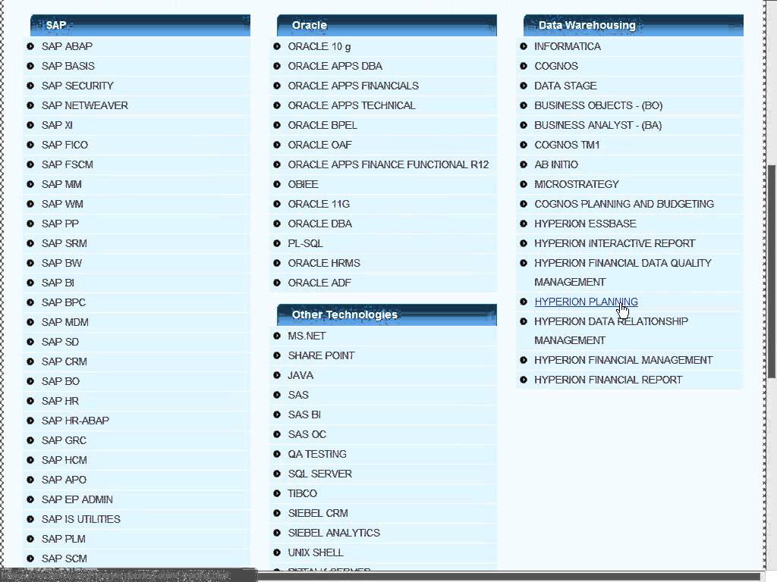This screenshot has height=582, width=777.
Task: Open the SAP BASIS link
Action: click(68, 67)
